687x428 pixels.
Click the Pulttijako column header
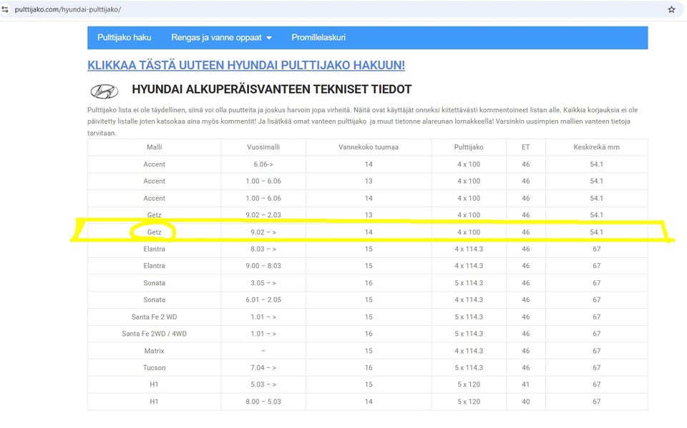pos(469,147)
